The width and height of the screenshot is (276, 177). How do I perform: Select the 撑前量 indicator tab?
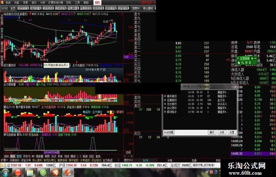click(40, 156)
